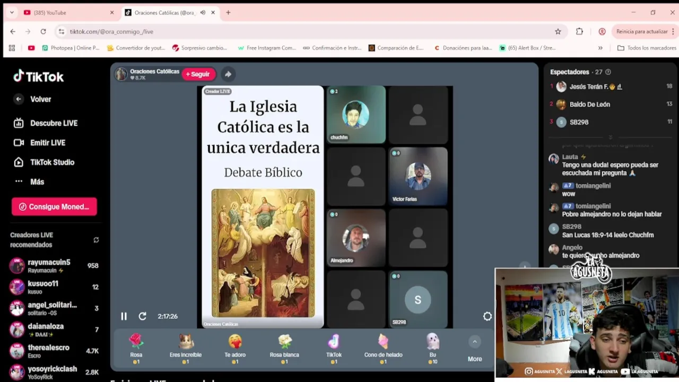Reload the browser page

[43, 32]
